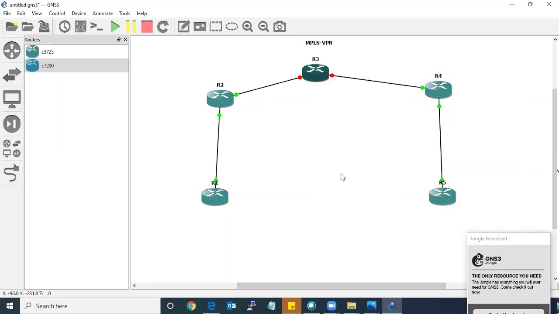Image resolution: width=559 pixels, height=314 pixels.
Task: Select the Draw ellipse tool
Action: point(232,27)
